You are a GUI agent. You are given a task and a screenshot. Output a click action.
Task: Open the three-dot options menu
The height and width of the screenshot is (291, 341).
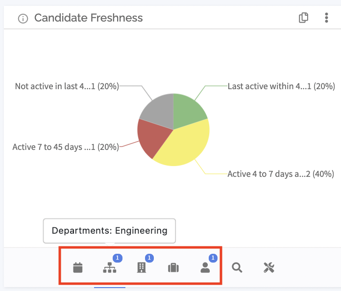pos(326,18)
